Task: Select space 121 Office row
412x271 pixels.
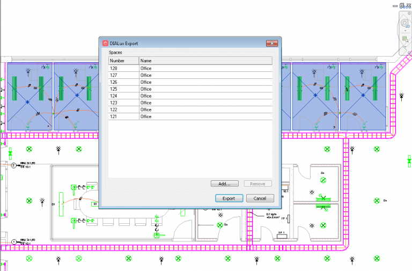Action: (190, 116)
